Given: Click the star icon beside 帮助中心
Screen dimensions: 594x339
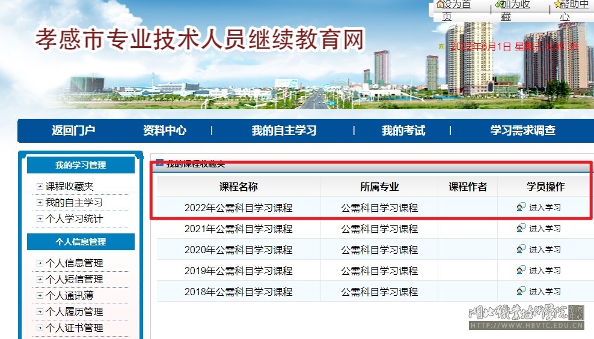Looking at the screenshot, I should [557, 4].
